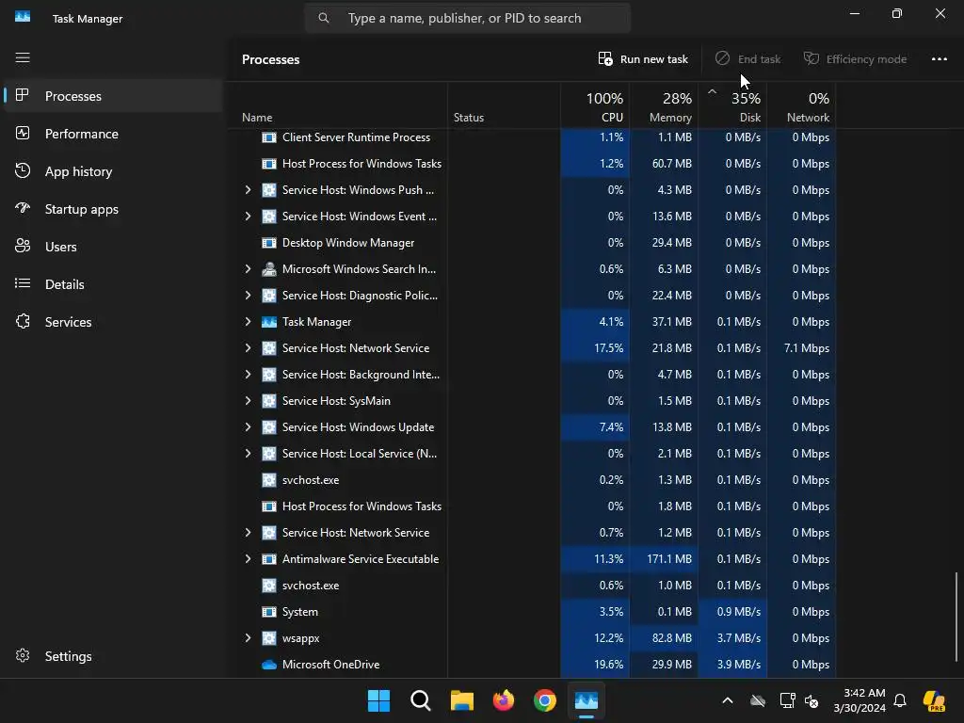Click the 7.1 Mbps network value
Viewport: 964px width, 723px height.
tap(807, 348)
